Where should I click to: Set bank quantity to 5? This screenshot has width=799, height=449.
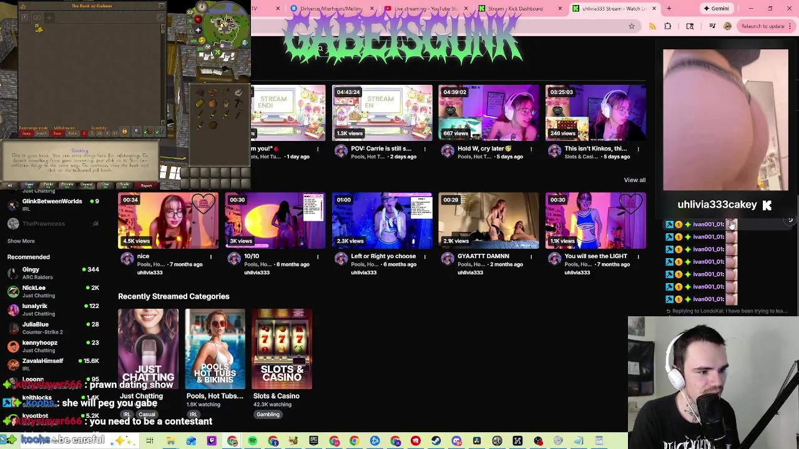pos(92,133)
